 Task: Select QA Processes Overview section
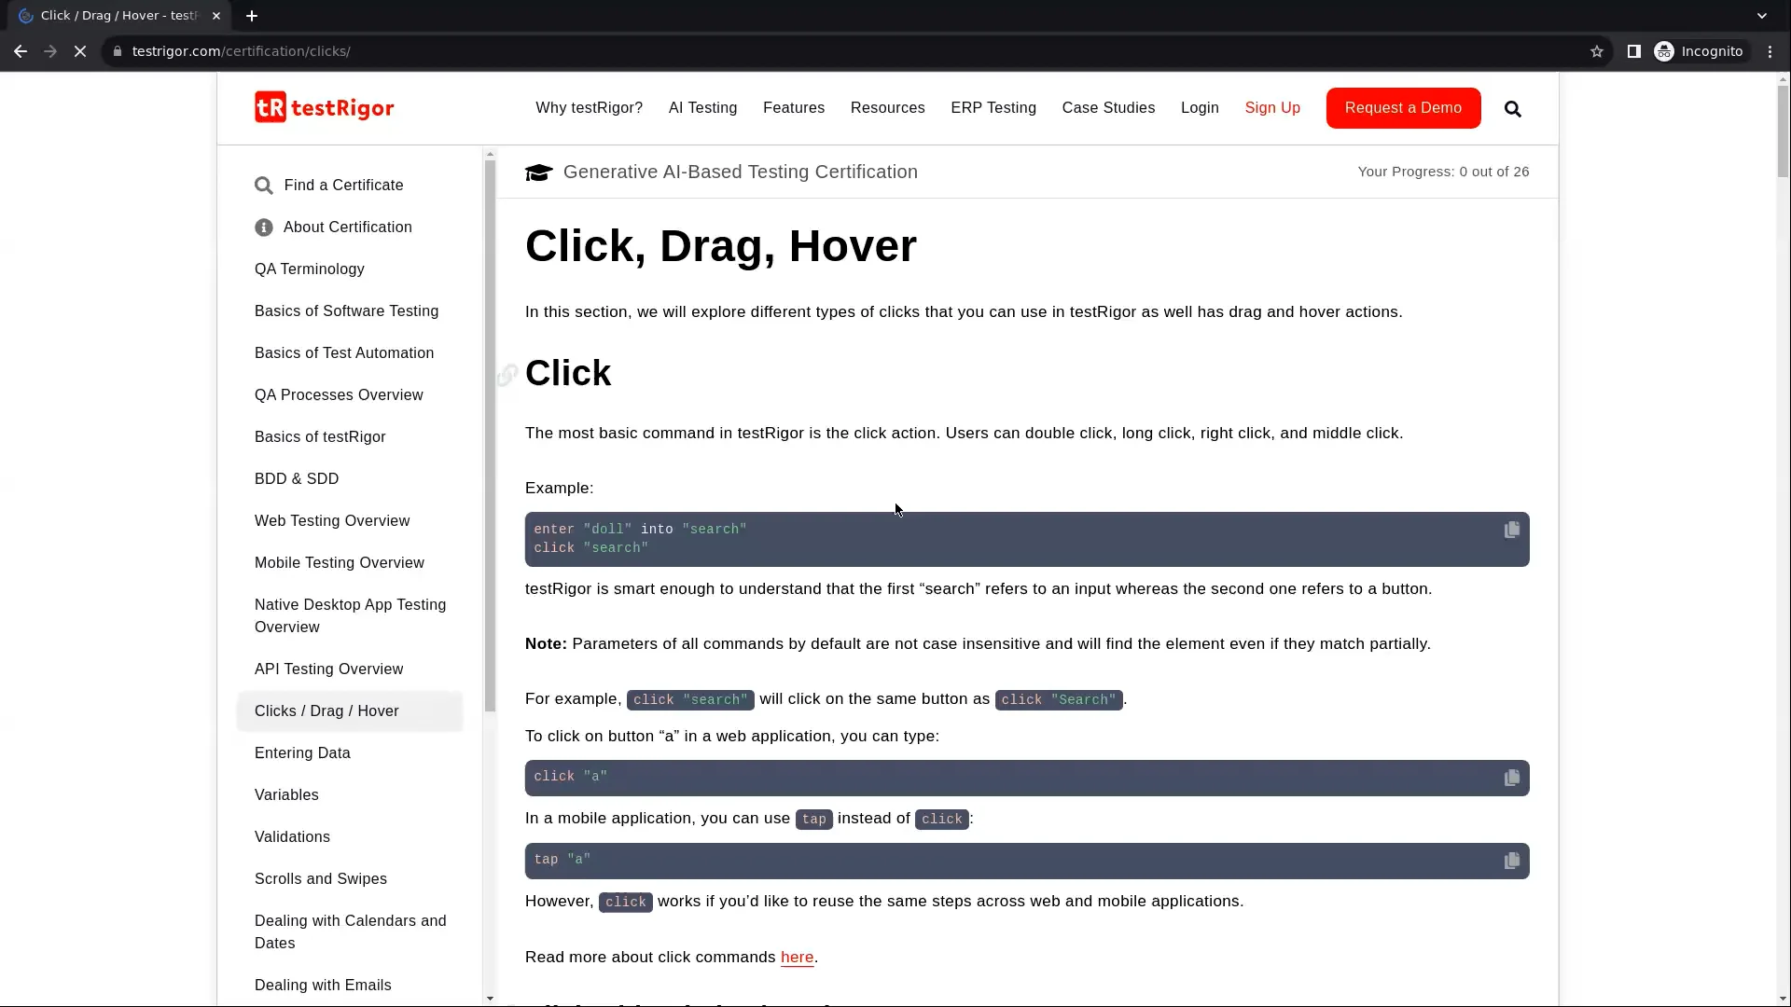coord(339,395)
